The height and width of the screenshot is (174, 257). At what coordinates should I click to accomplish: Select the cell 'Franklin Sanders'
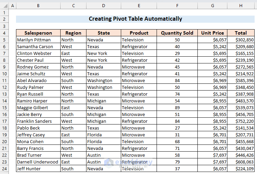(x=38, y=121)
